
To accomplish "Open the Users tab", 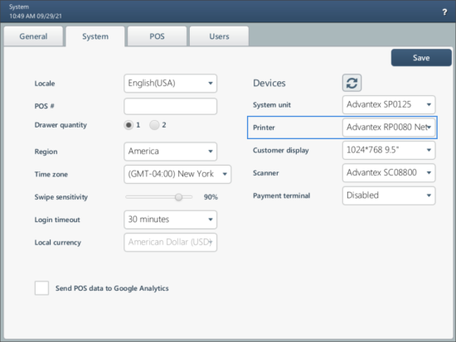I will [x=219, y=36].
